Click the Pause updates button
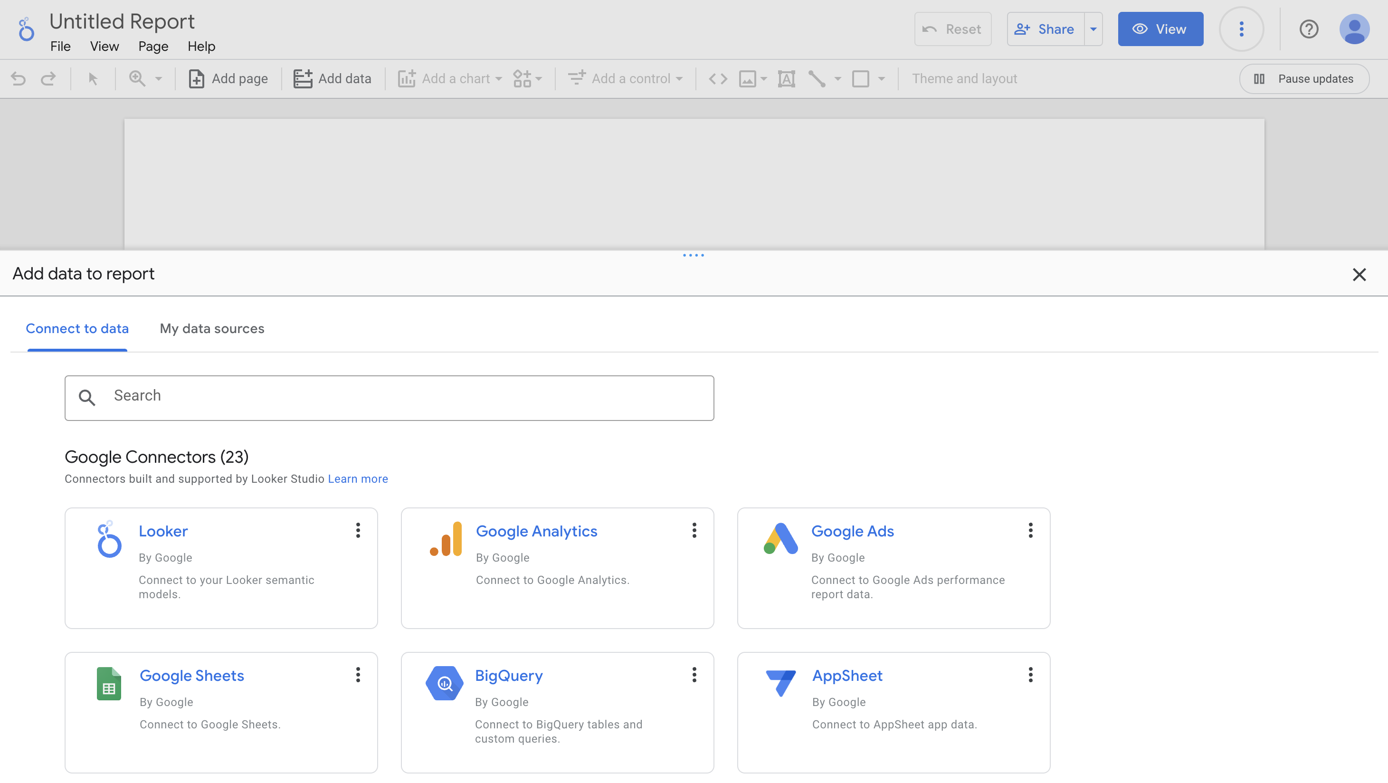The height and width of the screenshot is (783, 1388). (x=1304, y=79)
